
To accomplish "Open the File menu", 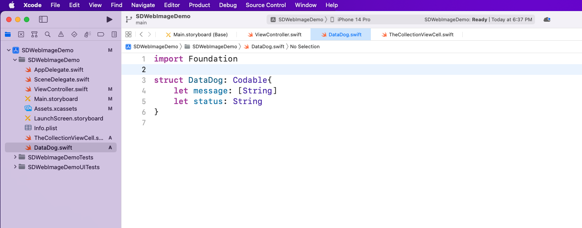I will [55, 5].
